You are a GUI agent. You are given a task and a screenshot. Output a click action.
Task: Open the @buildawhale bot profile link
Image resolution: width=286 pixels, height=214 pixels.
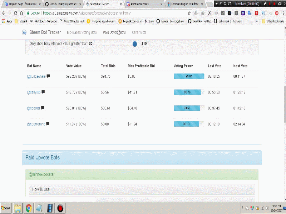coord(36,76)
